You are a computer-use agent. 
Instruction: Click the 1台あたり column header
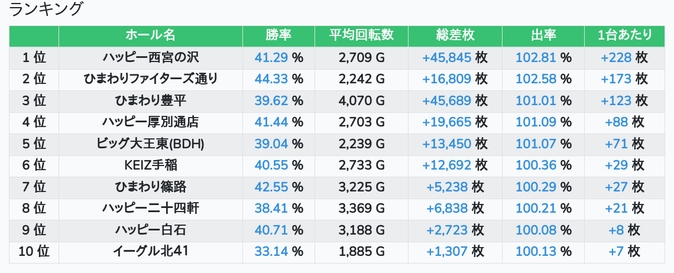624,35
